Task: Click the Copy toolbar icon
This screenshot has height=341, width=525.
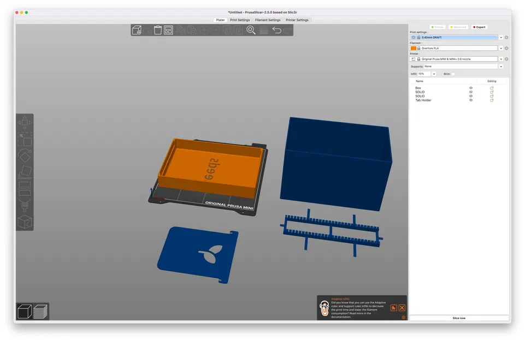Action: (181, 30)
